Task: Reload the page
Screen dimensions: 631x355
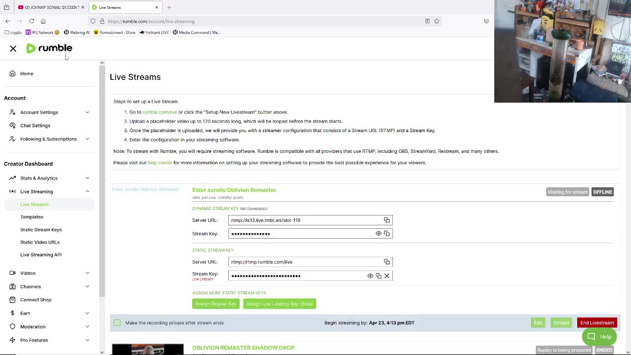Action: (32, 21)
